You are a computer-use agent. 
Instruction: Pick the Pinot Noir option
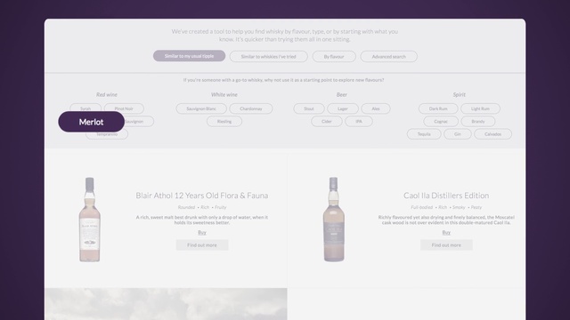pos(124,108)
